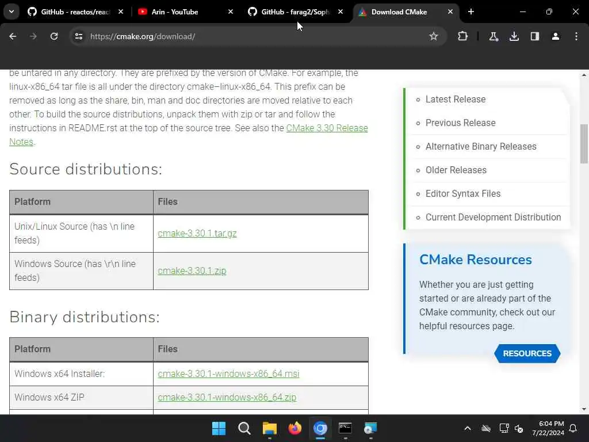Download cmake-3.30.1.zip source
Screen dimensions: 589x442
(x=192, y=271)
